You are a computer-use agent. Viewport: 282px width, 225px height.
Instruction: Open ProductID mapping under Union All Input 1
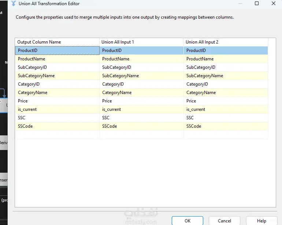[x=141, y=50]
